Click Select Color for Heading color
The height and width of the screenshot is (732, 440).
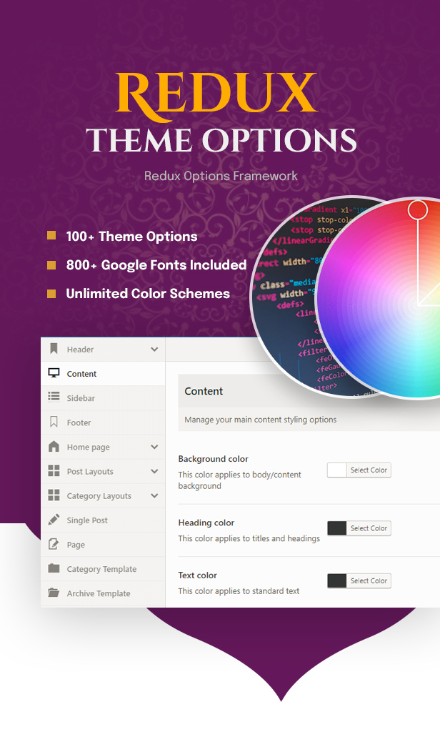369,528
